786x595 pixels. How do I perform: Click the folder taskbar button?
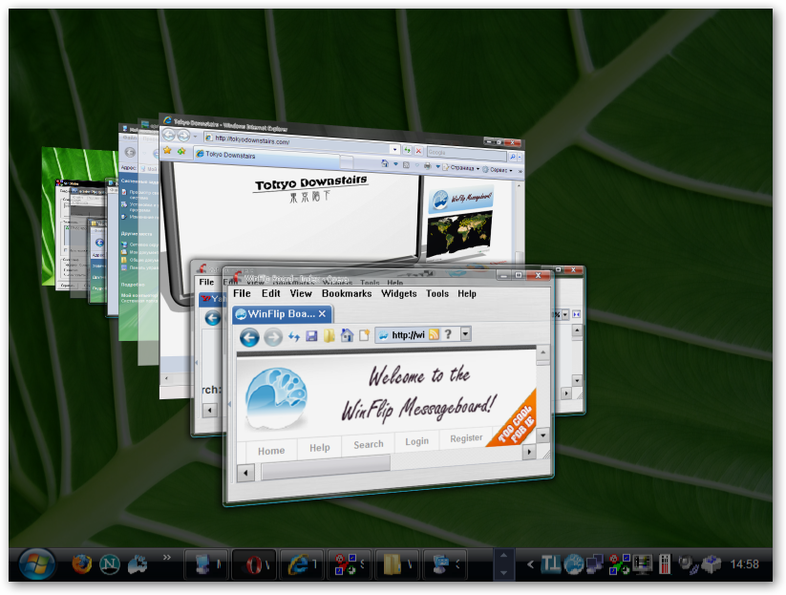point(396,565)
